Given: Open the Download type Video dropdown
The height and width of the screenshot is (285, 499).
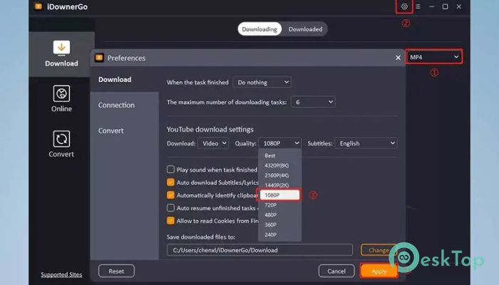Looking at the screenshot, I should point(213,143).
